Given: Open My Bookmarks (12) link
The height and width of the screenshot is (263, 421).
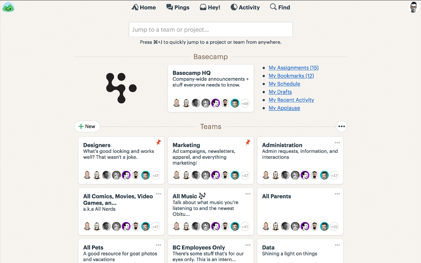Looking at the screenshot, I should tap(291, 76).
